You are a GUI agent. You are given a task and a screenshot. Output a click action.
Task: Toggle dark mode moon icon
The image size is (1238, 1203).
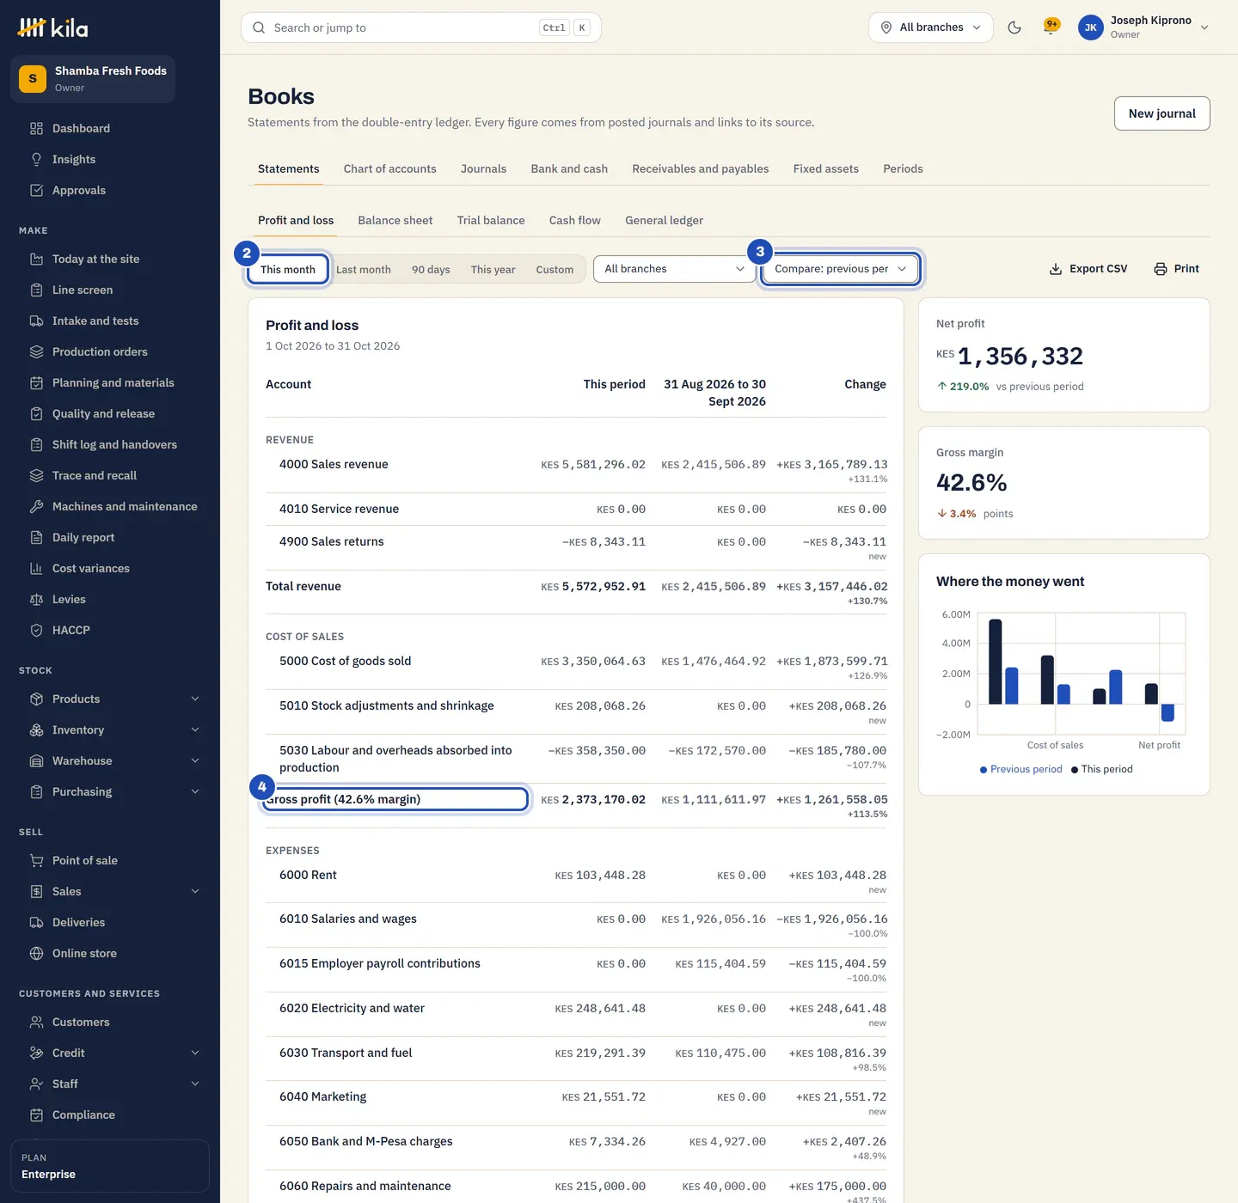click(x=1014, y=27)
